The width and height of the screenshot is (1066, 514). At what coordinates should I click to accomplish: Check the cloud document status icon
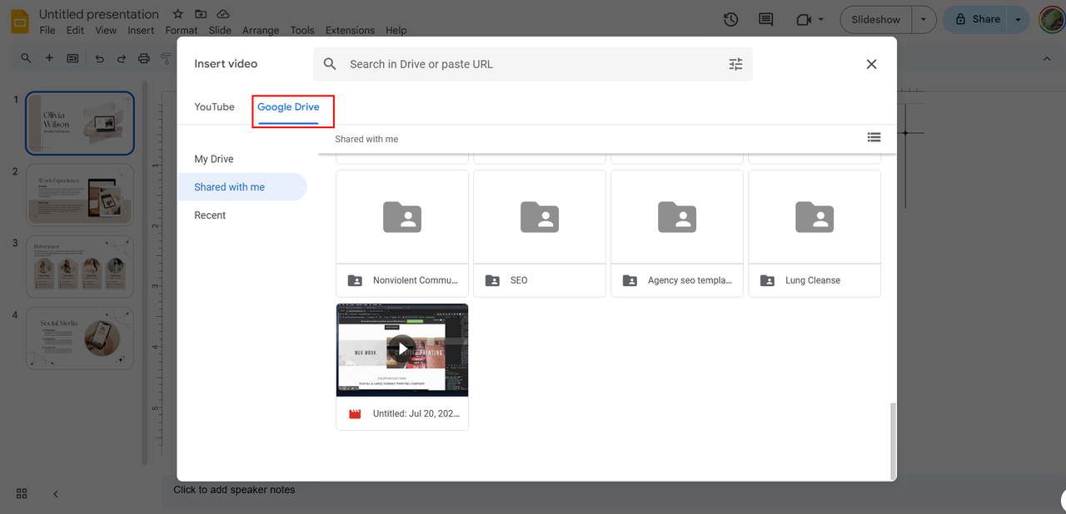coord(223,14)
